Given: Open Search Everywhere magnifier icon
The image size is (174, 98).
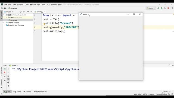Looking at the screenshot, I should click(x=172, y=8).
